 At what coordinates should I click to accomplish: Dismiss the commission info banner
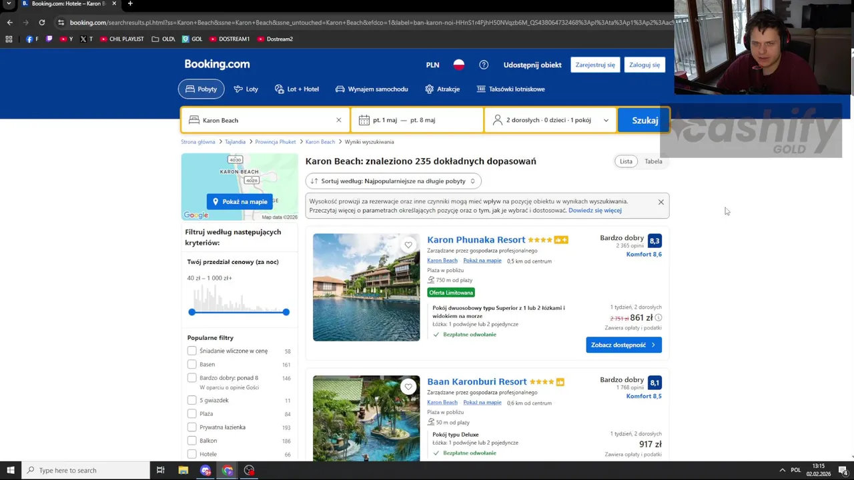point(661,202)
